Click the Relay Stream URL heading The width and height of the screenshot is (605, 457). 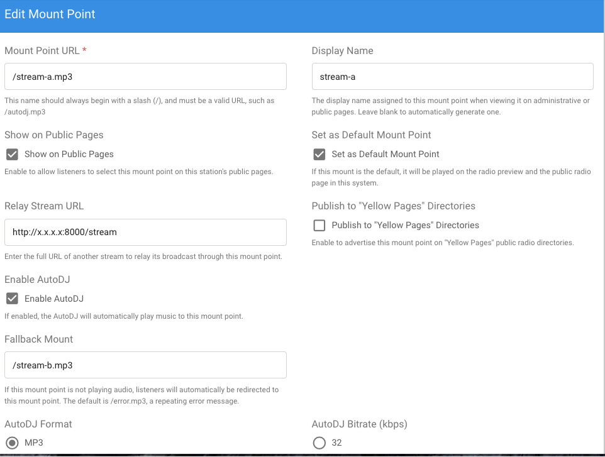click(44, 206)
